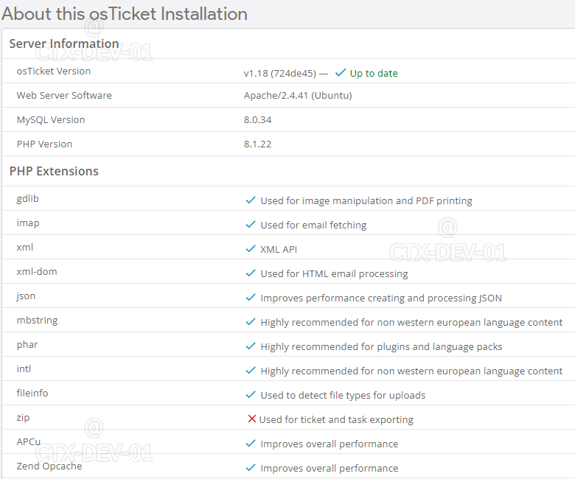Click 'Used to detect file types for uploads'
This screenshot has width=575, height=479.
343,396
